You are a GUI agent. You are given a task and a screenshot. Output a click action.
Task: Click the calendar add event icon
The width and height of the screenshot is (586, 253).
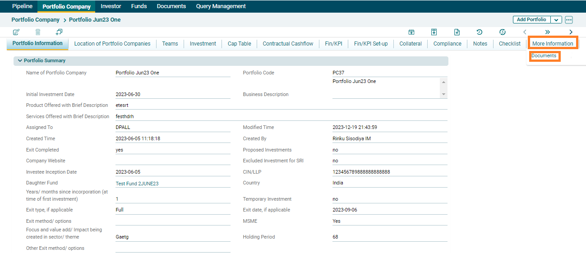click(x=411, y=32)
